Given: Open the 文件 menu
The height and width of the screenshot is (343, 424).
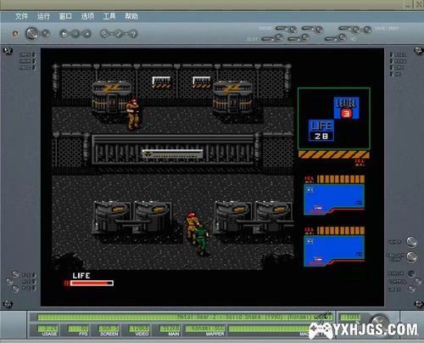Looking at the screenshot, I should [x=21, y=16].
